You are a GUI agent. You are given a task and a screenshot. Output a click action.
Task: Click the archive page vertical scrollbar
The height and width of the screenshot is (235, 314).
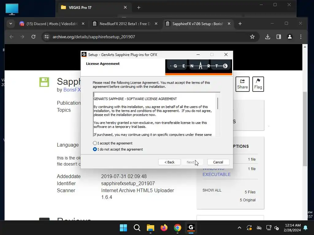pos(305,129)
